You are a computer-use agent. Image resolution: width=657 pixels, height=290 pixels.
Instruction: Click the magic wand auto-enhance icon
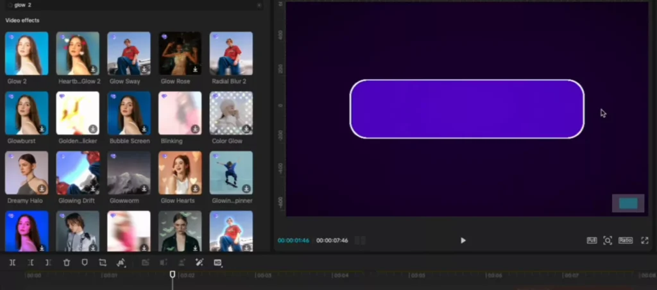coord(200,262)
